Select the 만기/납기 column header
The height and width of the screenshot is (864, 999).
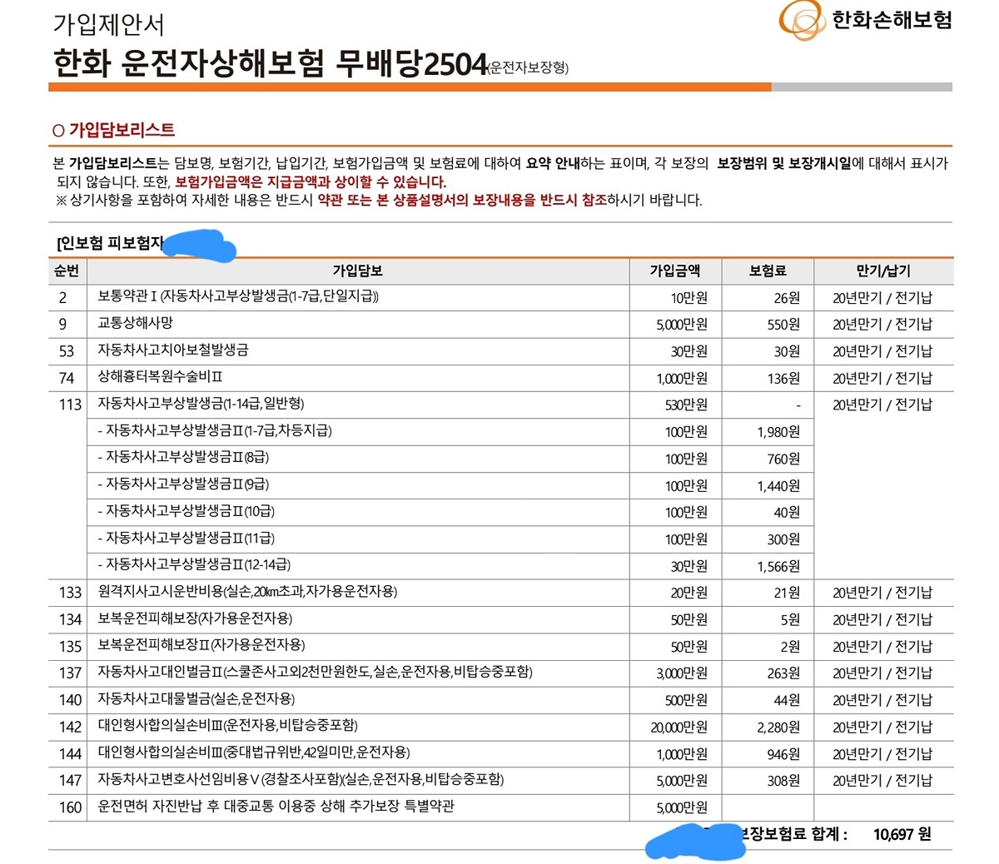pyautogui.click(x=882, y=271)
